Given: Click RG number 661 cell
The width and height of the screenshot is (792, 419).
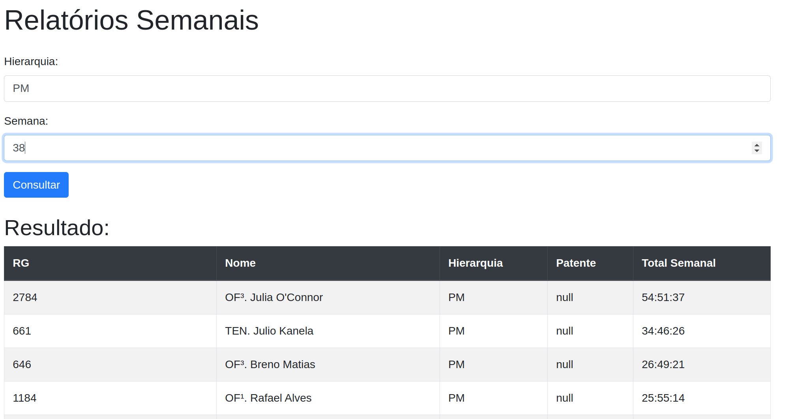Looking at the screenshot, I should pos(22,331).
